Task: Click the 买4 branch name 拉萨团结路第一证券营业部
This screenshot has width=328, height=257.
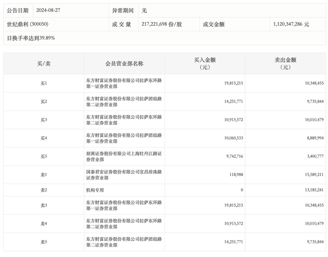Action: coord(124,138)
